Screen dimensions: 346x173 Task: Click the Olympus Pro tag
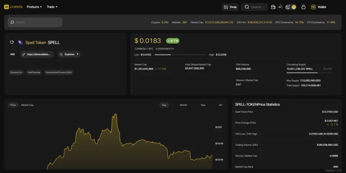16,72
